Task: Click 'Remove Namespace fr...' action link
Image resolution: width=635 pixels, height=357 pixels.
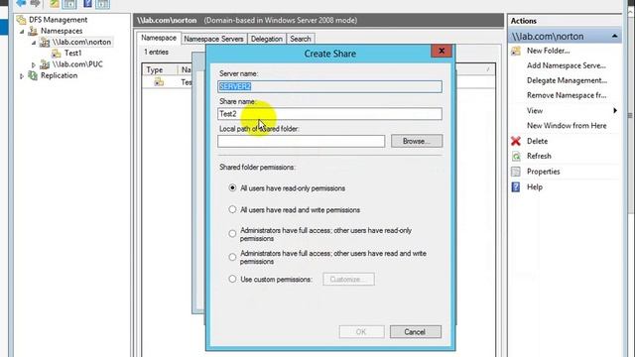Action: point(567,95)
